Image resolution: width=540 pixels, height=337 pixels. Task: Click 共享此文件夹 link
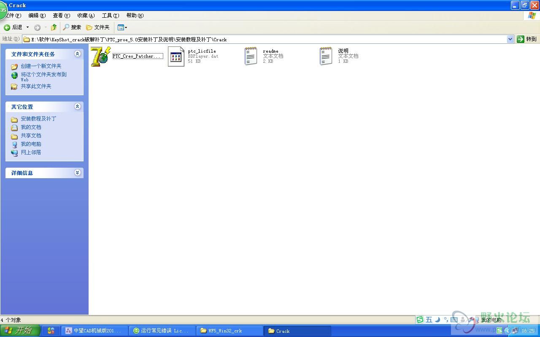(x=36, y=86)
